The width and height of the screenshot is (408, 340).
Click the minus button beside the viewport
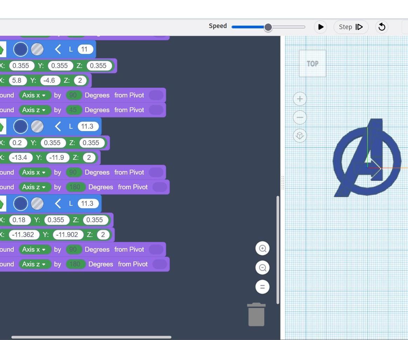pyautogui.click(x=300, y=117)
